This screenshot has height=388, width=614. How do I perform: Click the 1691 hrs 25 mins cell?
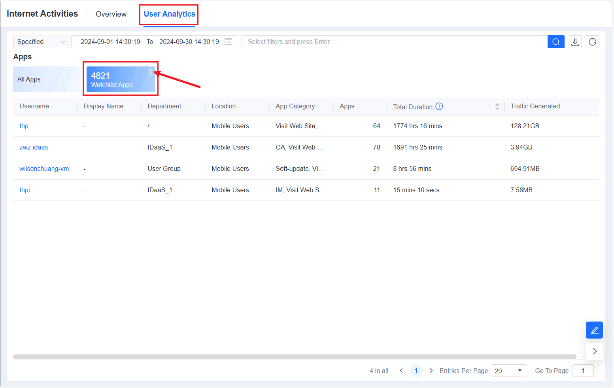point(418,147)
